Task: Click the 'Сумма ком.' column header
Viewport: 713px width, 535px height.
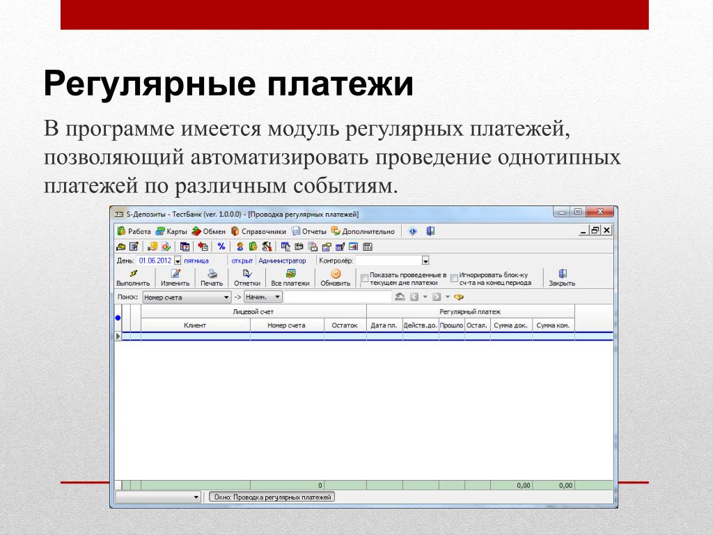Action: point(553,325)
